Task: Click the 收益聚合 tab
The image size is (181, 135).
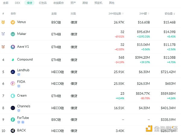Action: [x=59, y=3]
